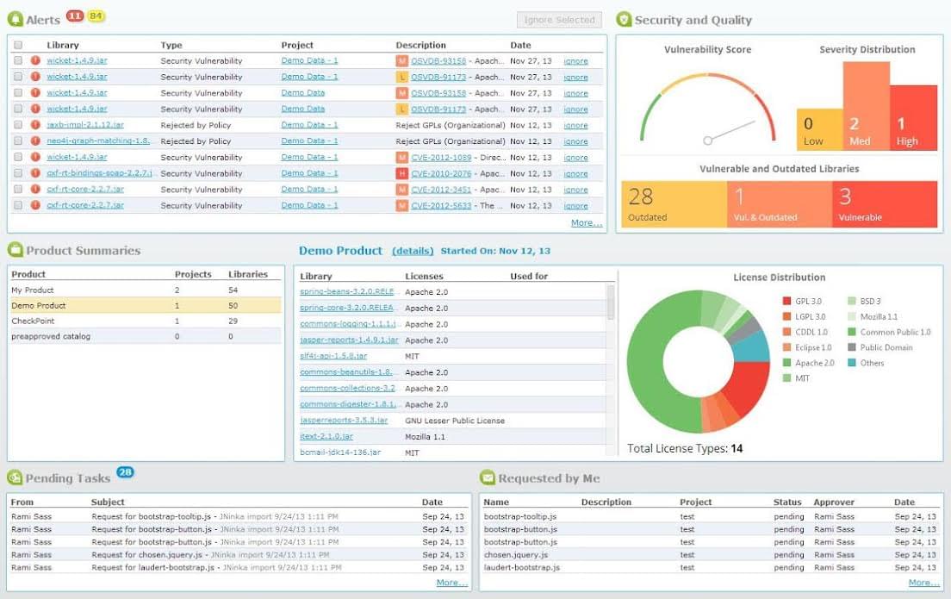Open the commons-digester library link
This screenshot has height=599, width=951.
(348, 404)
